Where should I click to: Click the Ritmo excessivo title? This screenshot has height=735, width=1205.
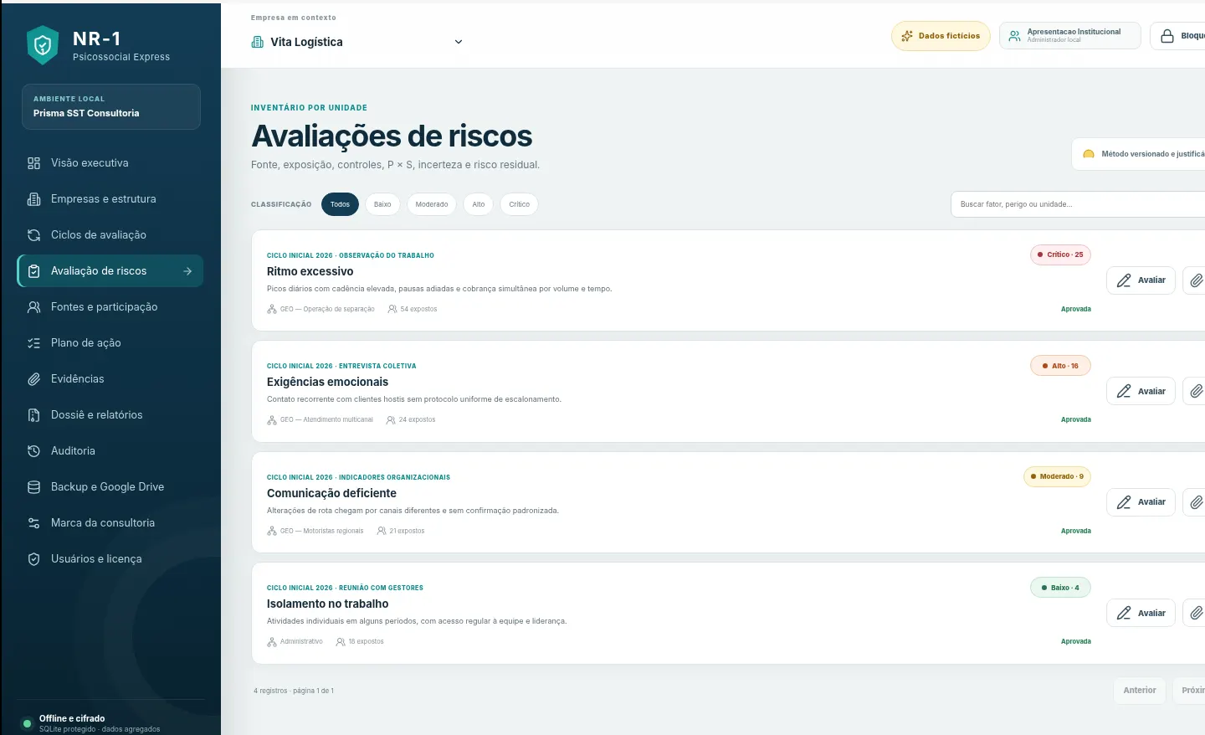(x=310, y=271)
